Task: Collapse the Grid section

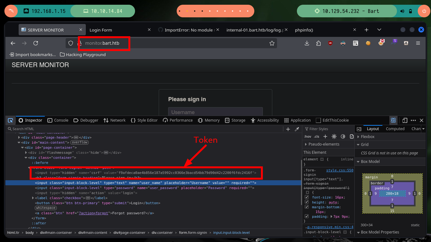Action: [x=358, y=145]
